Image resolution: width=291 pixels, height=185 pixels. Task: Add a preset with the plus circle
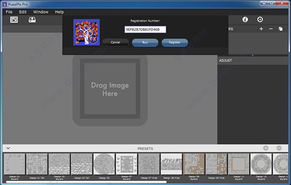266,148
